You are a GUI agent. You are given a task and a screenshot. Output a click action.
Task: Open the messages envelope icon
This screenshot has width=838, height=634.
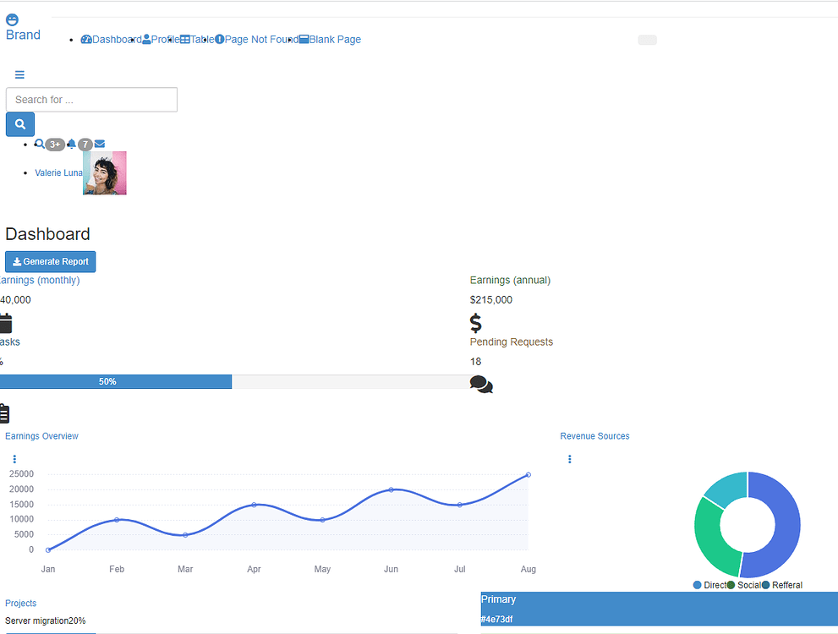point(100,144)
